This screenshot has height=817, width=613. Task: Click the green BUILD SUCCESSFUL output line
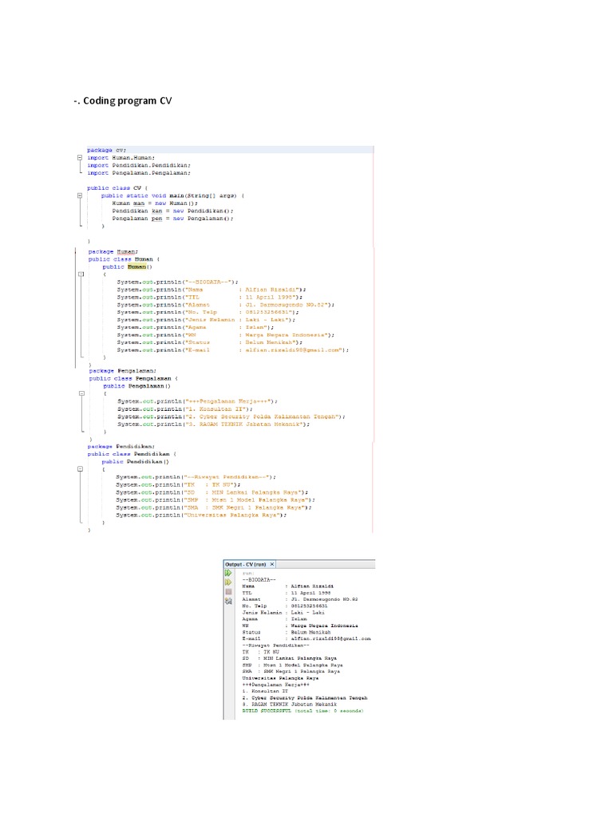pyautogui.click(x=303, y=711)
